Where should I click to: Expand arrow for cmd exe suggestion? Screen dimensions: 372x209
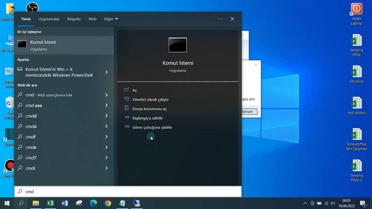[x=106, y=105]
